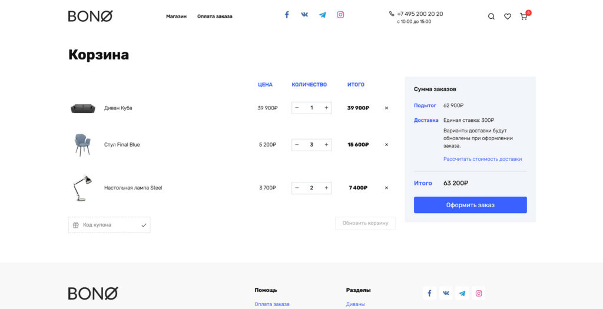Open the Оплата заказа link in the footer
Screen dimensions: 603x309
(272, 304)
